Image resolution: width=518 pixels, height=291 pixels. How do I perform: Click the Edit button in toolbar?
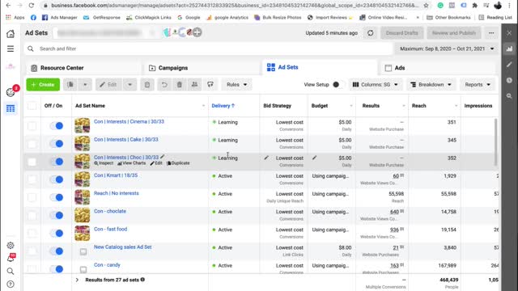[108, 84]
